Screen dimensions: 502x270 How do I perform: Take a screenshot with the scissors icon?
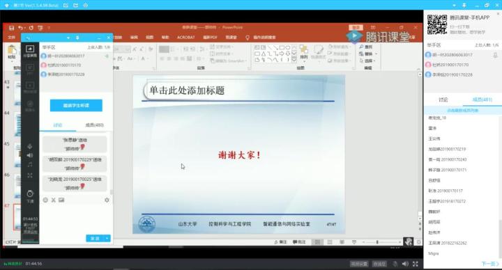[54, 200]
